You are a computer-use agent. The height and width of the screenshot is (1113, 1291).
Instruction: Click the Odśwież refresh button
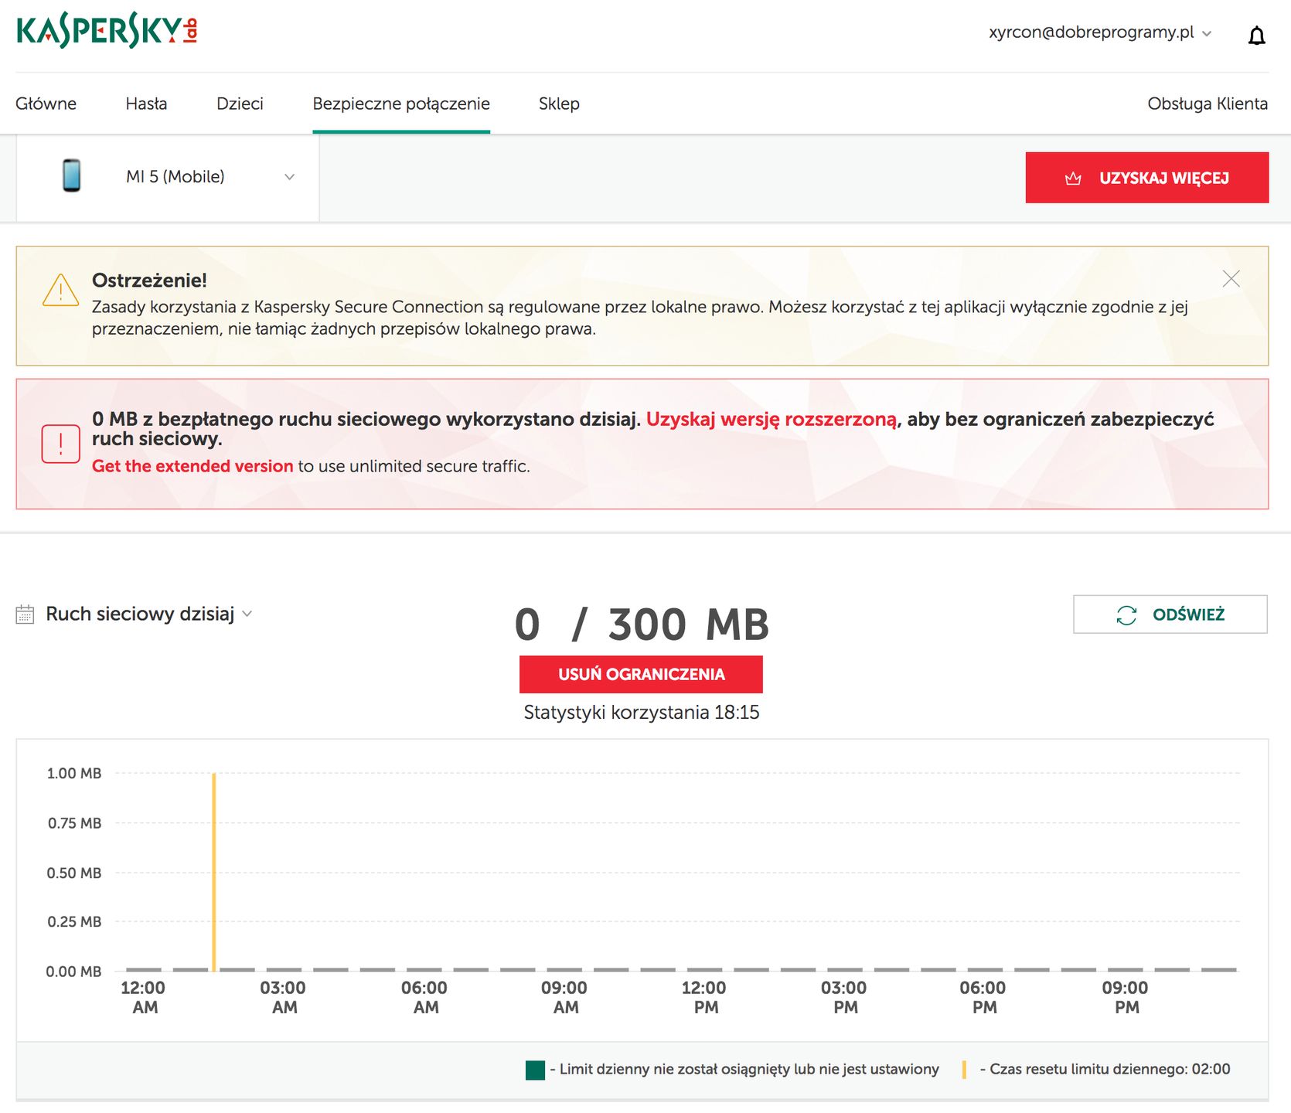[x=1170, y=614]
